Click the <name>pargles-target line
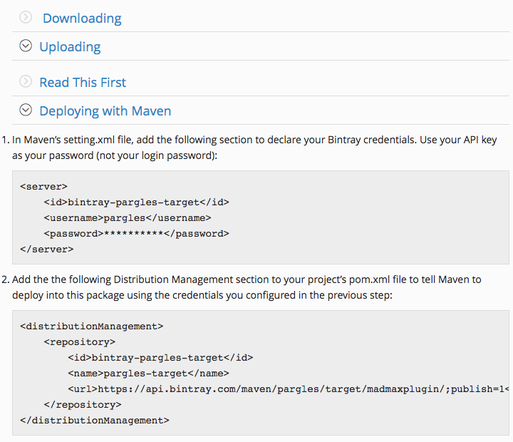This screenshot has height=442, width=513. pos(148,374)
